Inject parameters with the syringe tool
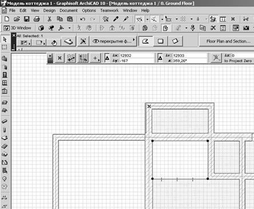The height and width of the screenshot is (209, 254). point(126,19)
